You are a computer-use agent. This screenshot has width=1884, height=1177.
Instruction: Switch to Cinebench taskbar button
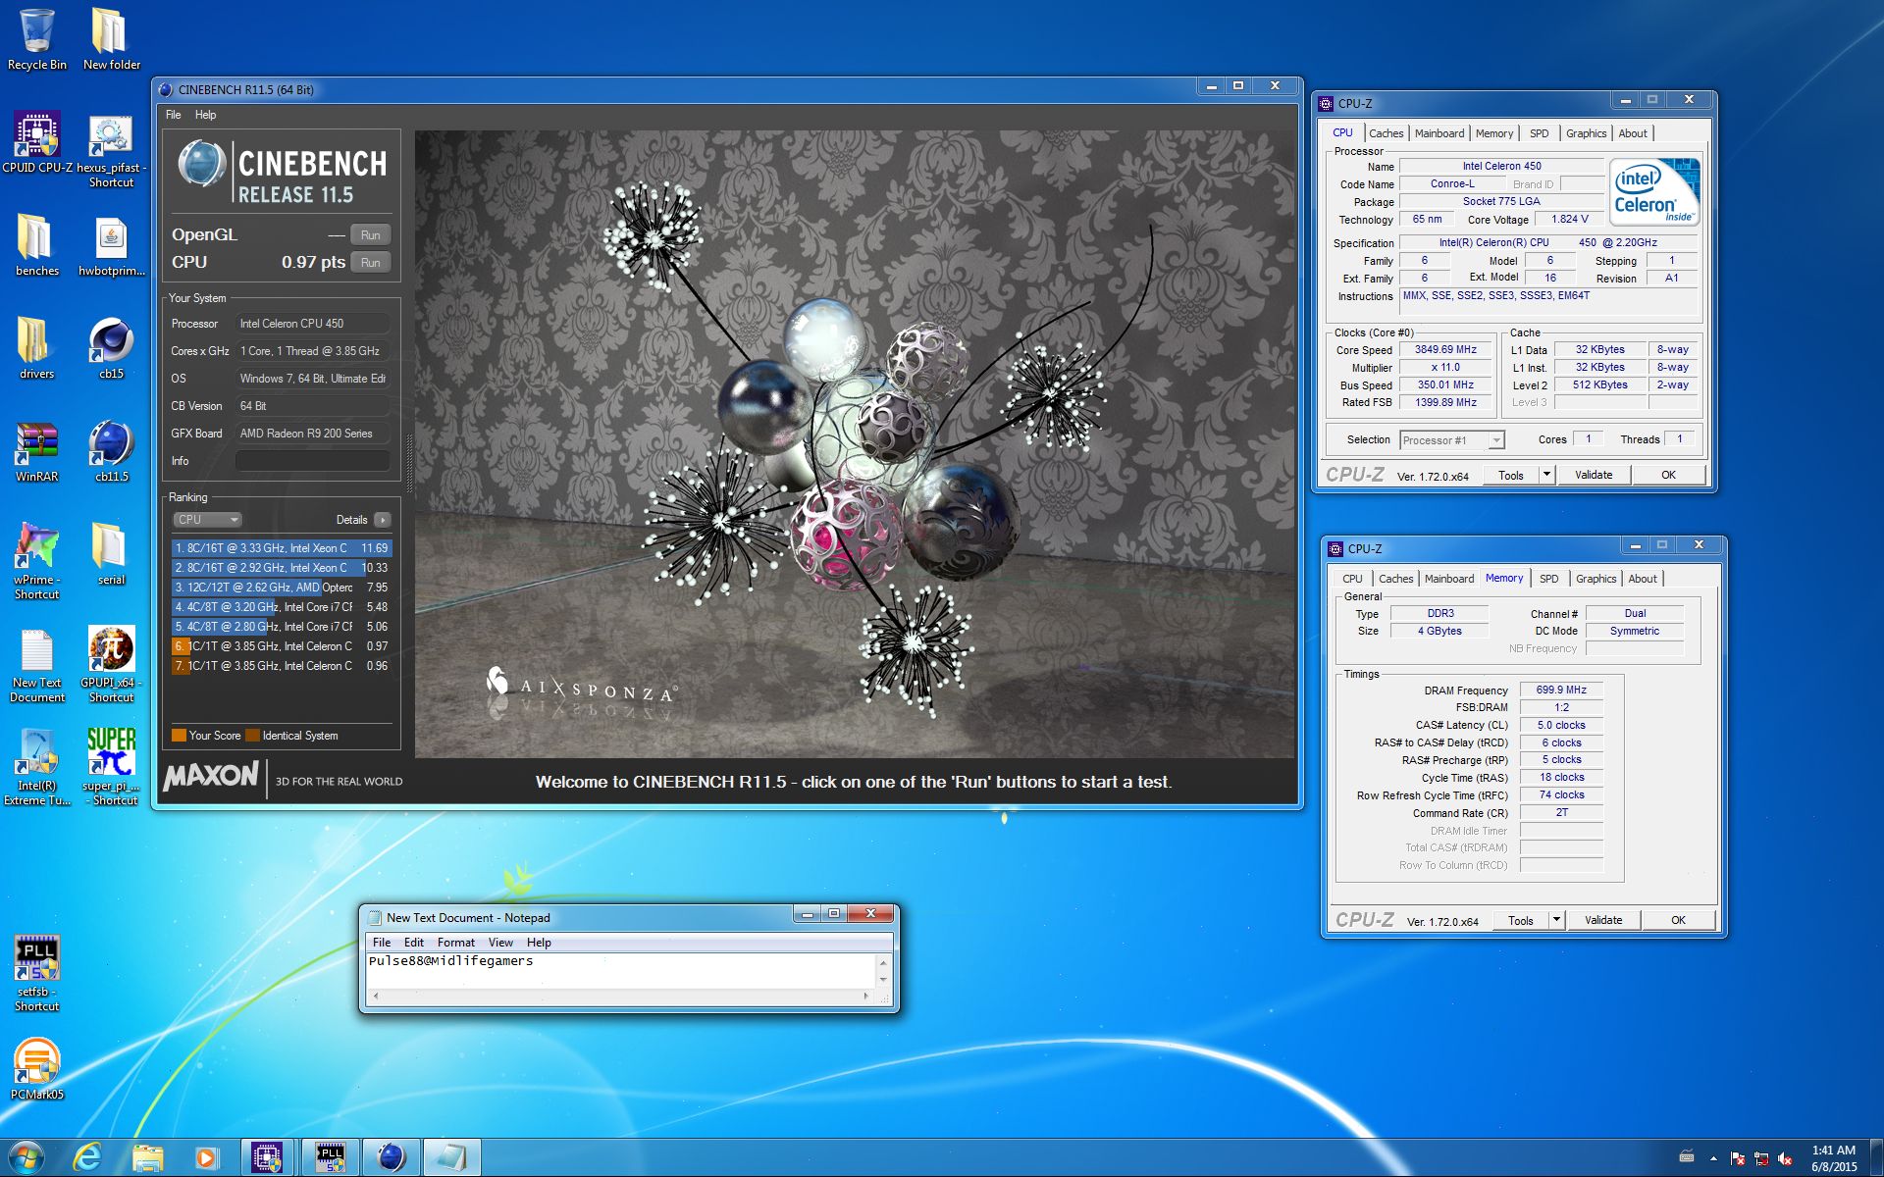(392, 1157)
